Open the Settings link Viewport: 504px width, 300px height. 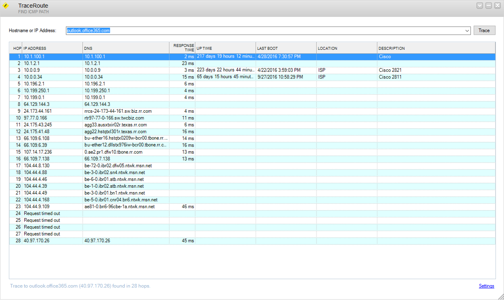click(486, 286)
